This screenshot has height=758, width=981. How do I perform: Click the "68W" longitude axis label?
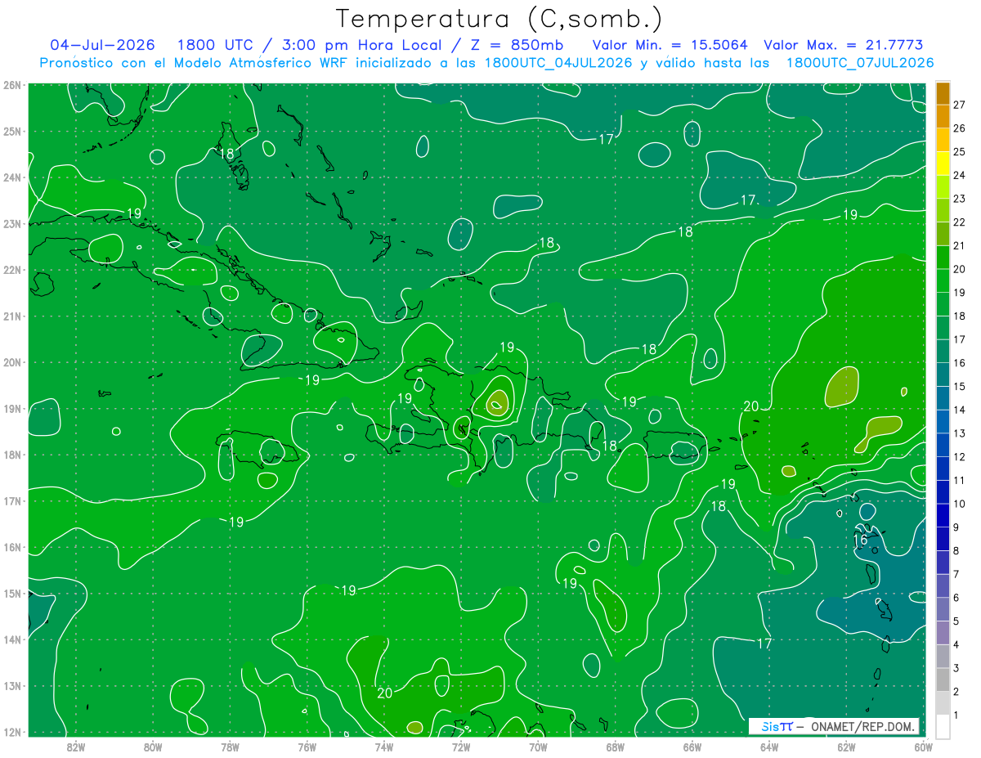click(x=615, y=747)
